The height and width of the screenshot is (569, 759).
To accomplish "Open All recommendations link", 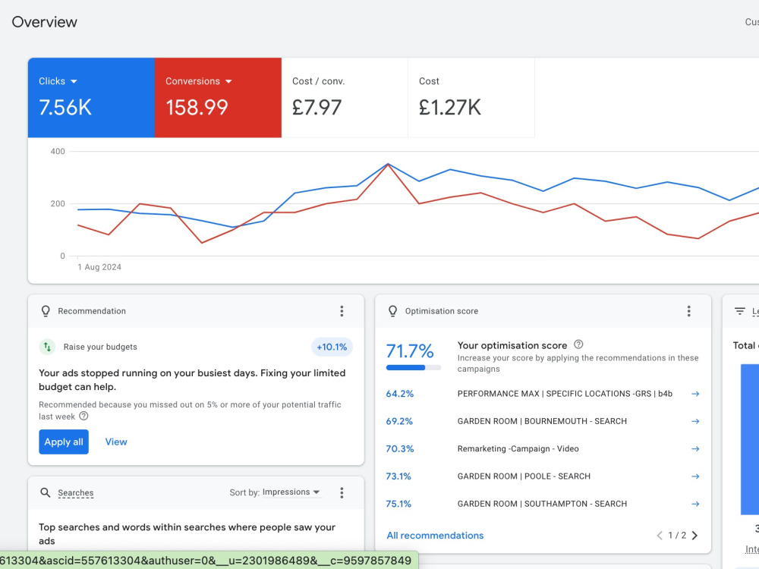I will click(435, 536).
